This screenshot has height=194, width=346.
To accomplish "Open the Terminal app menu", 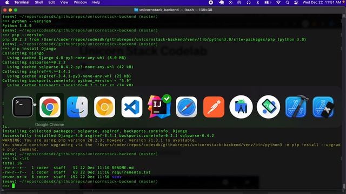I will [x=22, y=2].
